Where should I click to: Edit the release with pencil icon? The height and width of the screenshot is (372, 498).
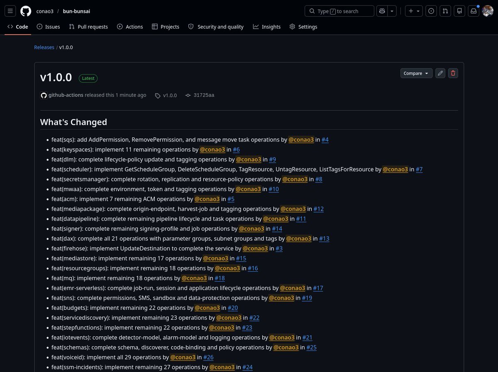coord(440,73)
